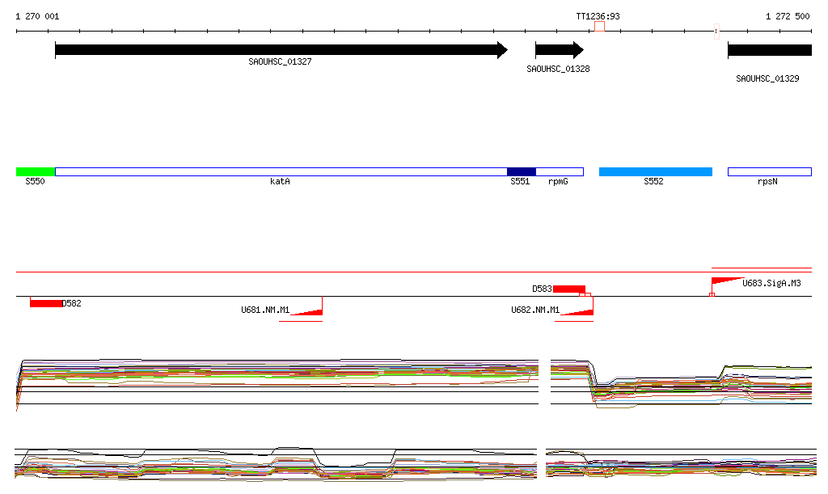Select the green S550 segment
Image resolution: width=828 pixels, height=494 pixels.
(36, 171)
